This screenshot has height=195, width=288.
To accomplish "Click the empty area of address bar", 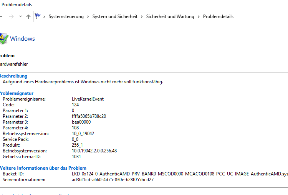I will (x=261, y=17).
